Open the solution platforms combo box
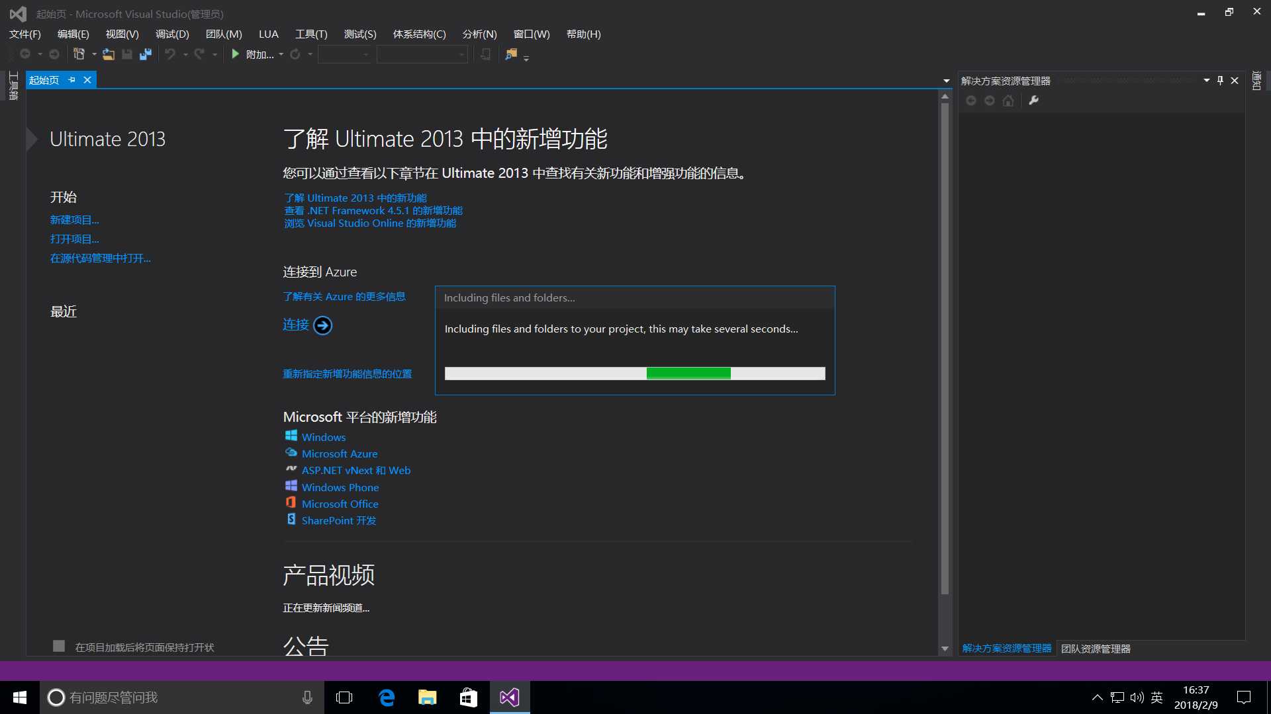This screenshot has height=714, width=1271. [x=422, y=54]
